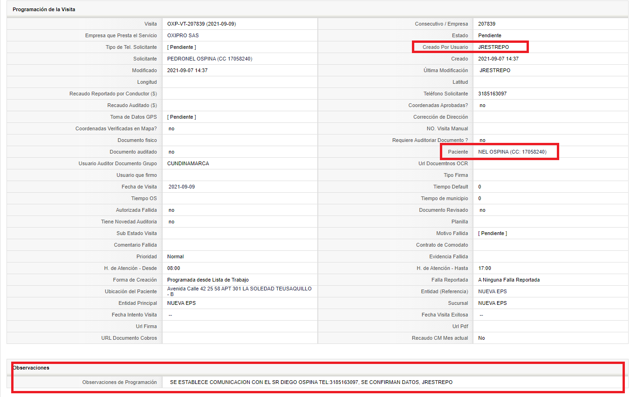Screen dimensions: 630x397
Task: Click the Sub Estado Visita label
Action: pyautogui.click(x=137, y=233)
